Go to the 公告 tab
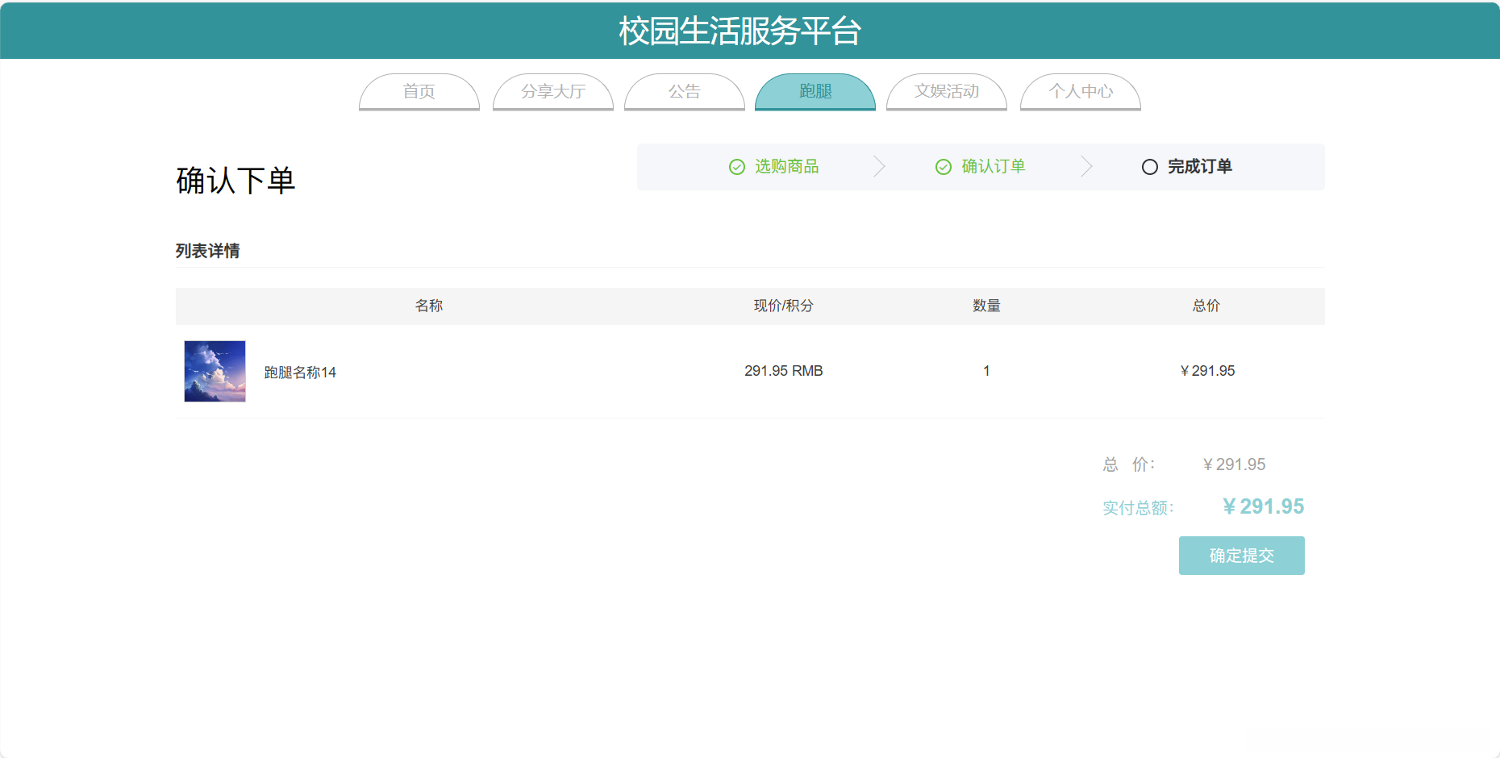This screenshot has height=758, width=1500. click(685, 92)
